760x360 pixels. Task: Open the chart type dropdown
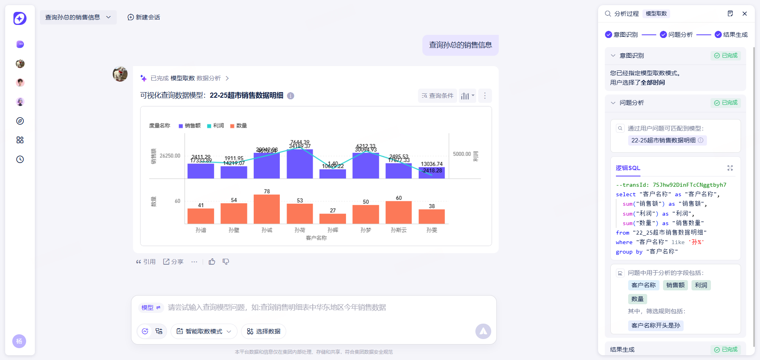click(467, 96)
